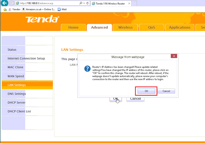Click the question mark icon in dialog
The height and width of the screenshot is (143, 205).
click(x=87, y=69)
